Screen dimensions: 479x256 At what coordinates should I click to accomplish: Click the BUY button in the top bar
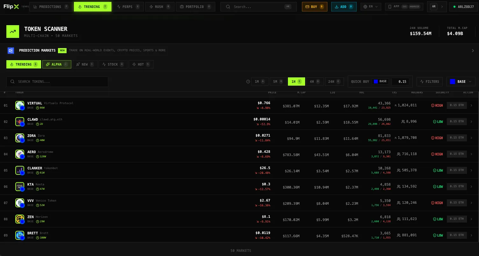tap(314, 6)
